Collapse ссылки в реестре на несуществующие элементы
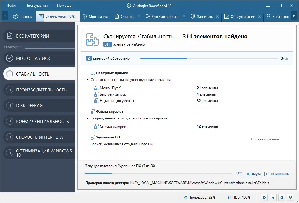This screenshot has height=203, width=299. click(88, 79)
